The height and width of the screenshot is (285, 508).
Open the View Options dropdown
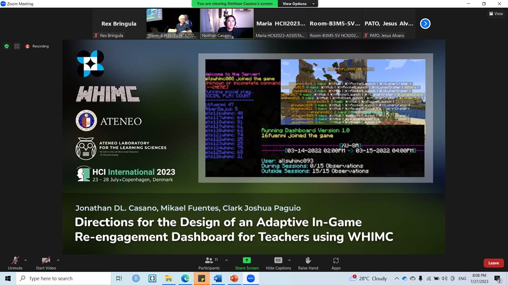coord(298,4)
